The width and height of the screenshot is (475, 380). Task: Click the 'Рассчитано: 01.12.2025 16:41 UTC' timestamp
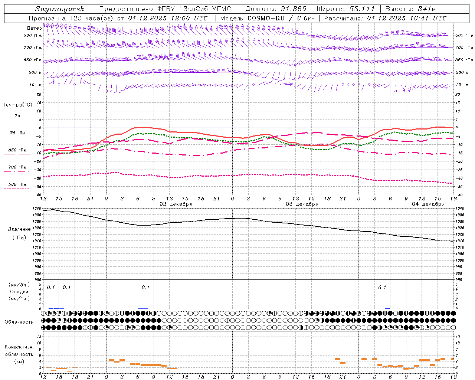click(x=385, y=18)
